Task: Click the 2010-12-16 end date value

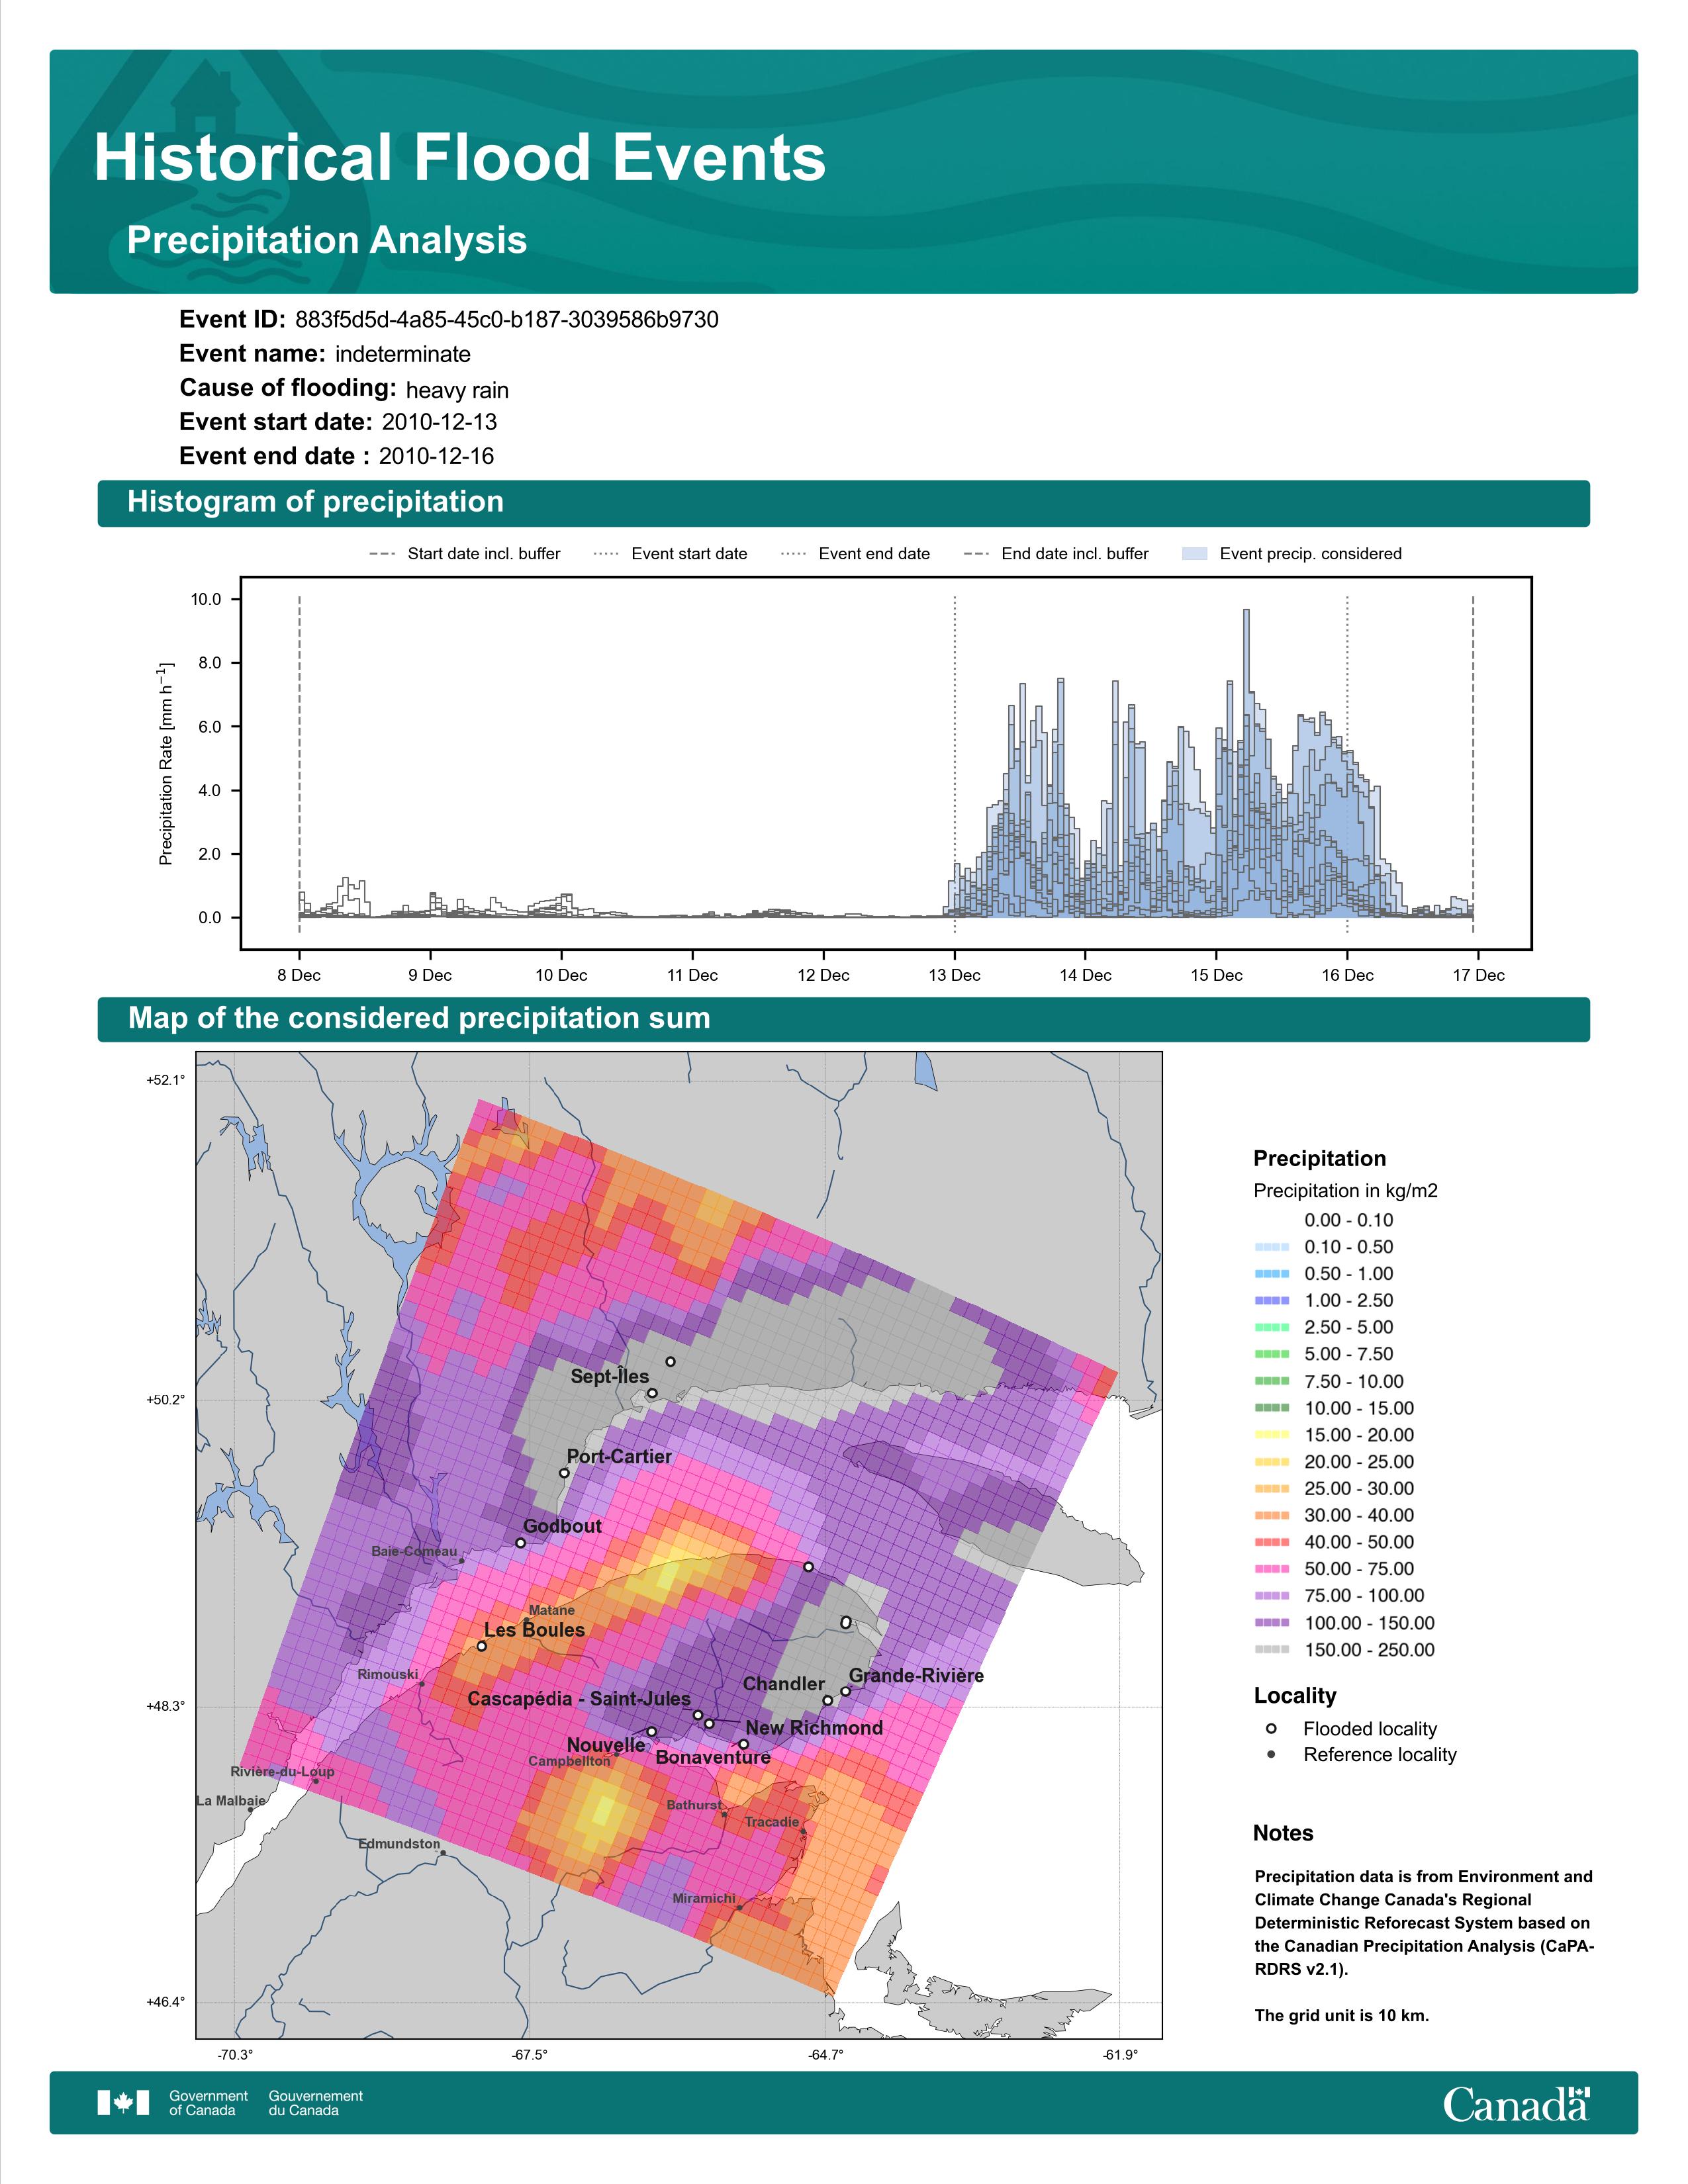Action: 436,456
